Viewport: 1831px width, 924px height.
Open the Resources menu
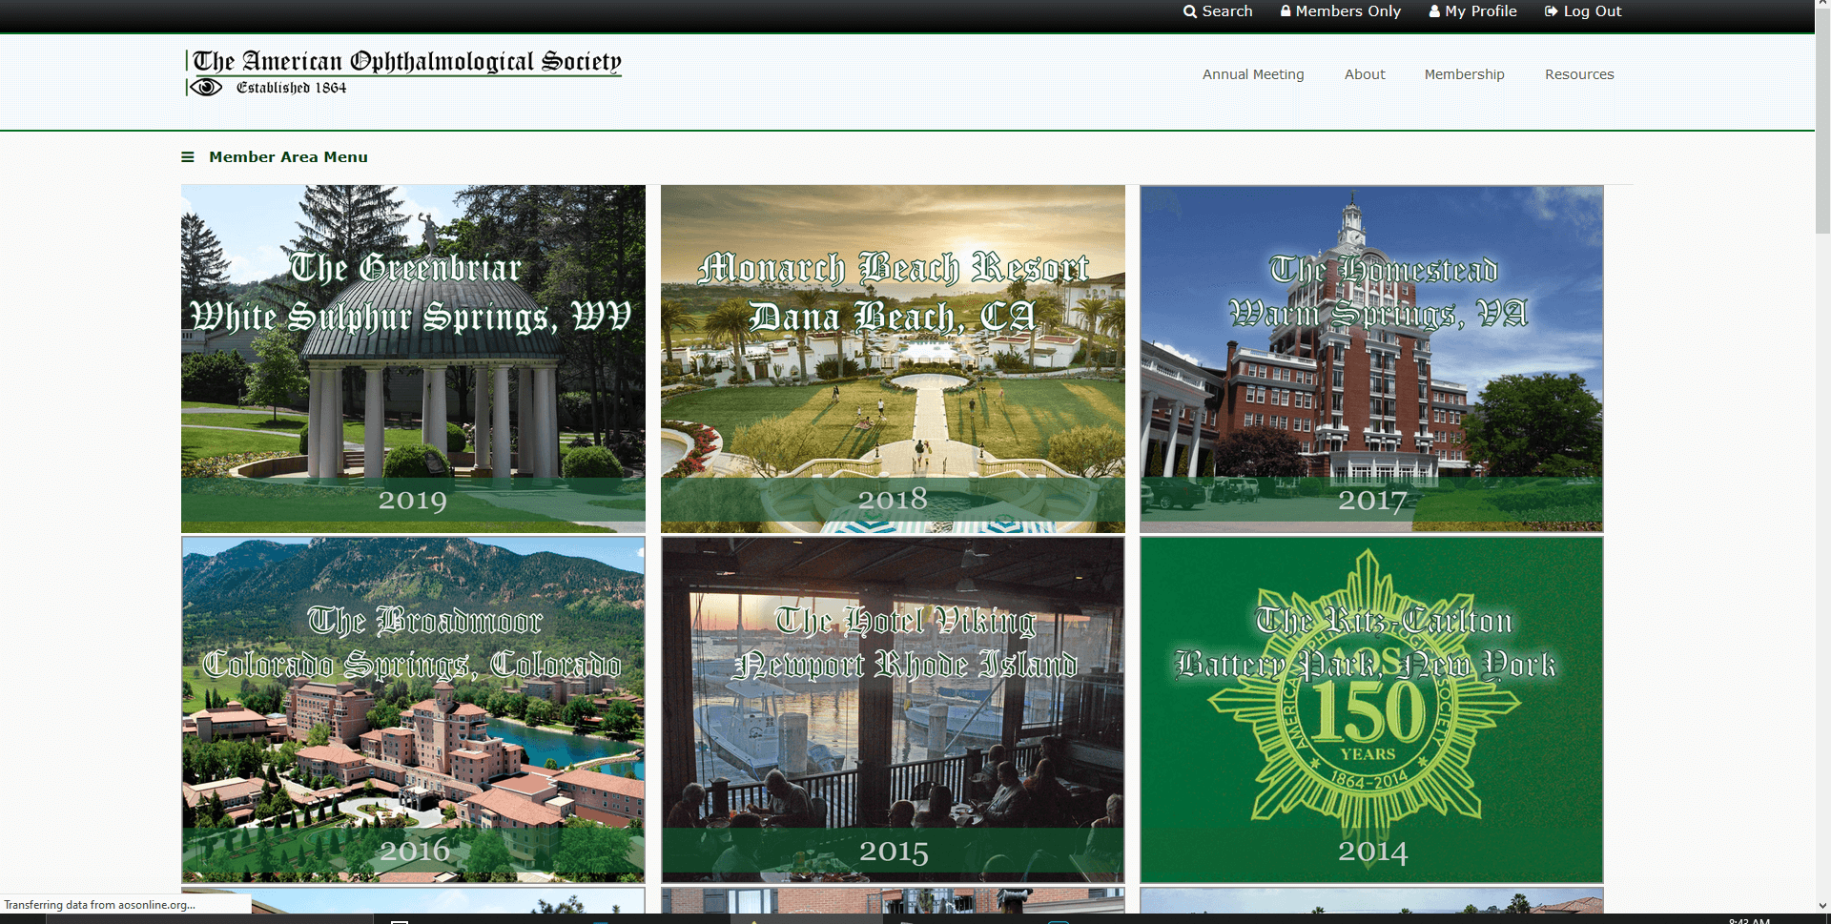coord(1579,74)
